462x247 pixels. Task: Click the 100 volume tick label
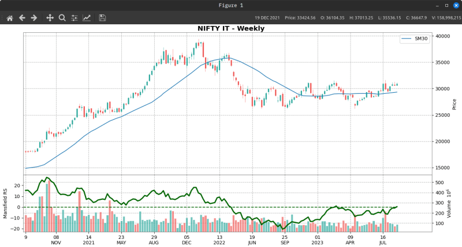tap(439, 223)
